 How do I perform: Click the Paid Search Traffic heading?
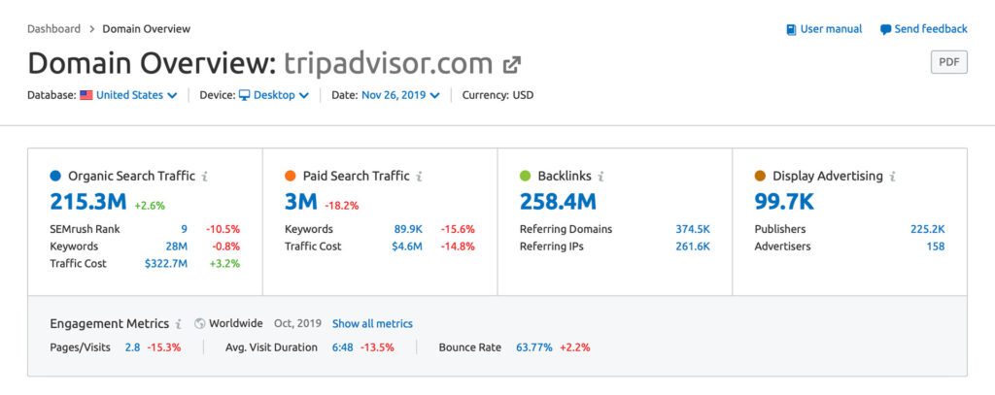[356, 176]
